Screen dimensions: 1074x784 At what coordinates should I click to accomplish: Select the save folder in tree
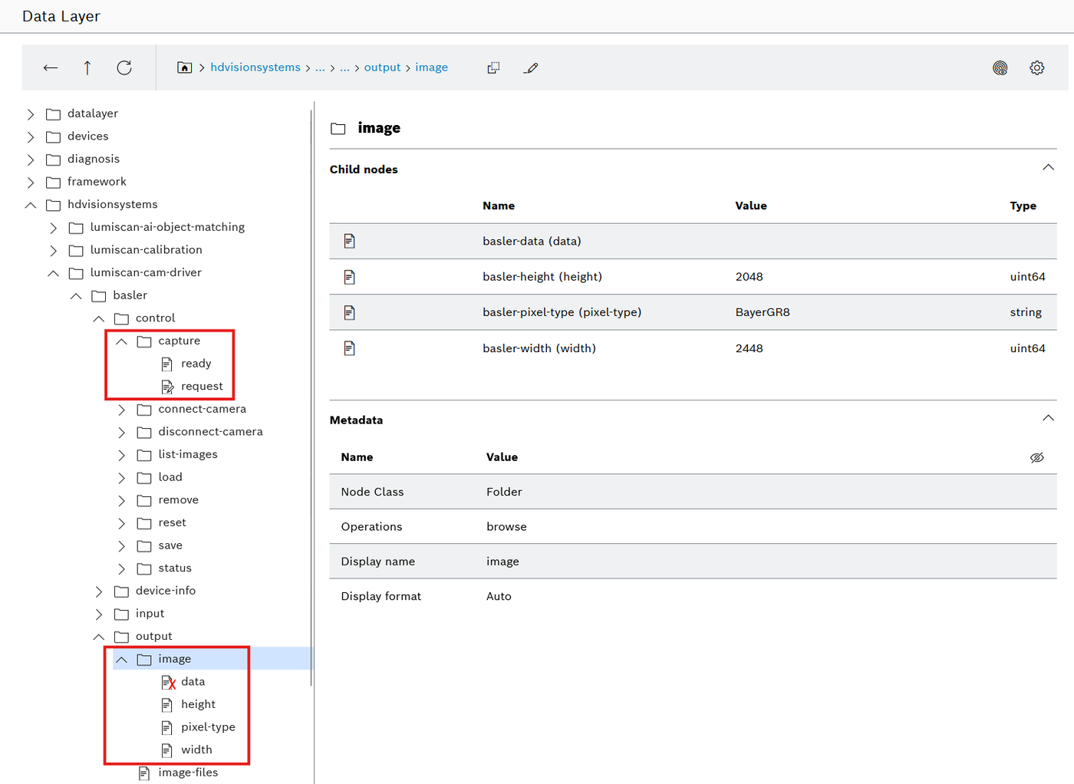tap(170, 545)
